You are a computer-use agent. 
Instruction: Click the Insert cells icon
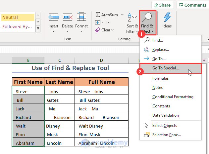coord(53,18)
